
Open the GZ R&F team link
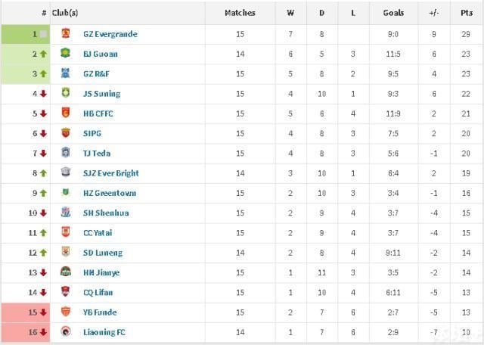98,74
